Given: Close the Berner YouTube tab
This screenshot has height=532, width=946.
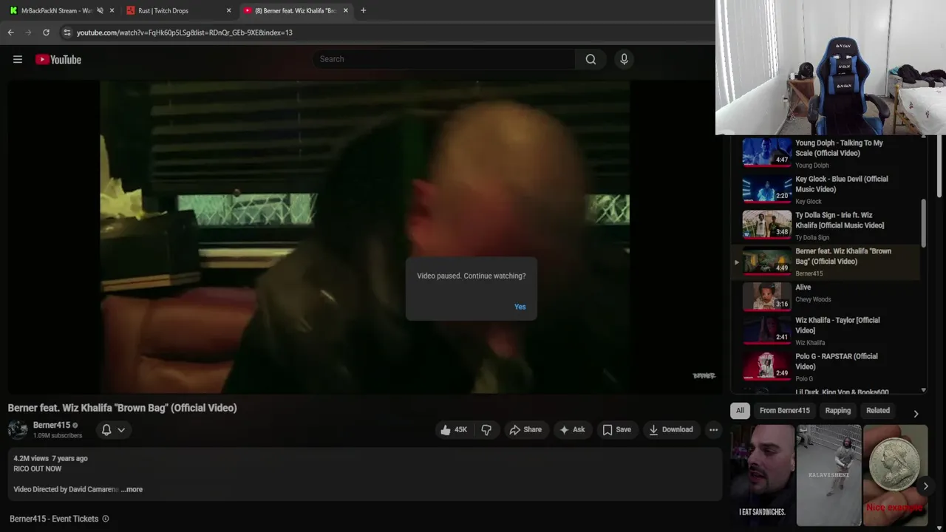Looking at the screenshot, I should tap(345, 10).
